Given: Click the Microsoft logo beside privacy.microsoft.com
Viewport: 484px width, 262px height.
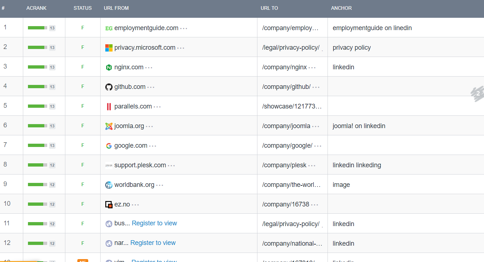Looking at the screenshot, I should tap(109, 48).
